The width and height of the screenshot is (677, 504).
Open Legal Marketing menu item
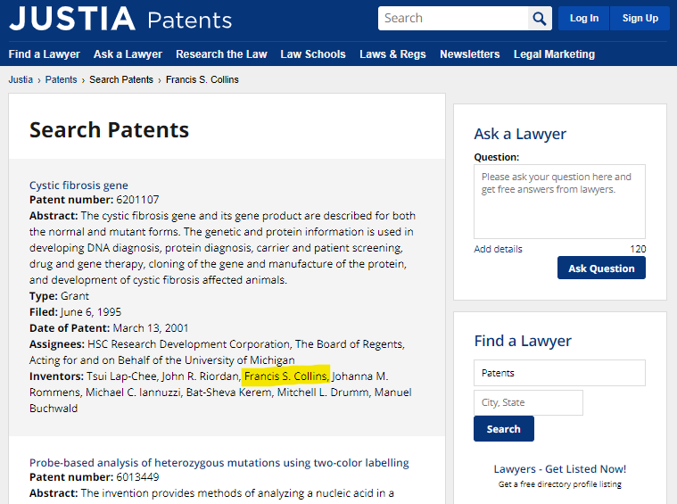pyautogui.click(x=554, y=54)
